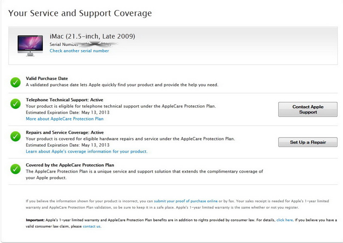Click the Your Service and Support Coverage heading

pos(80,13)
